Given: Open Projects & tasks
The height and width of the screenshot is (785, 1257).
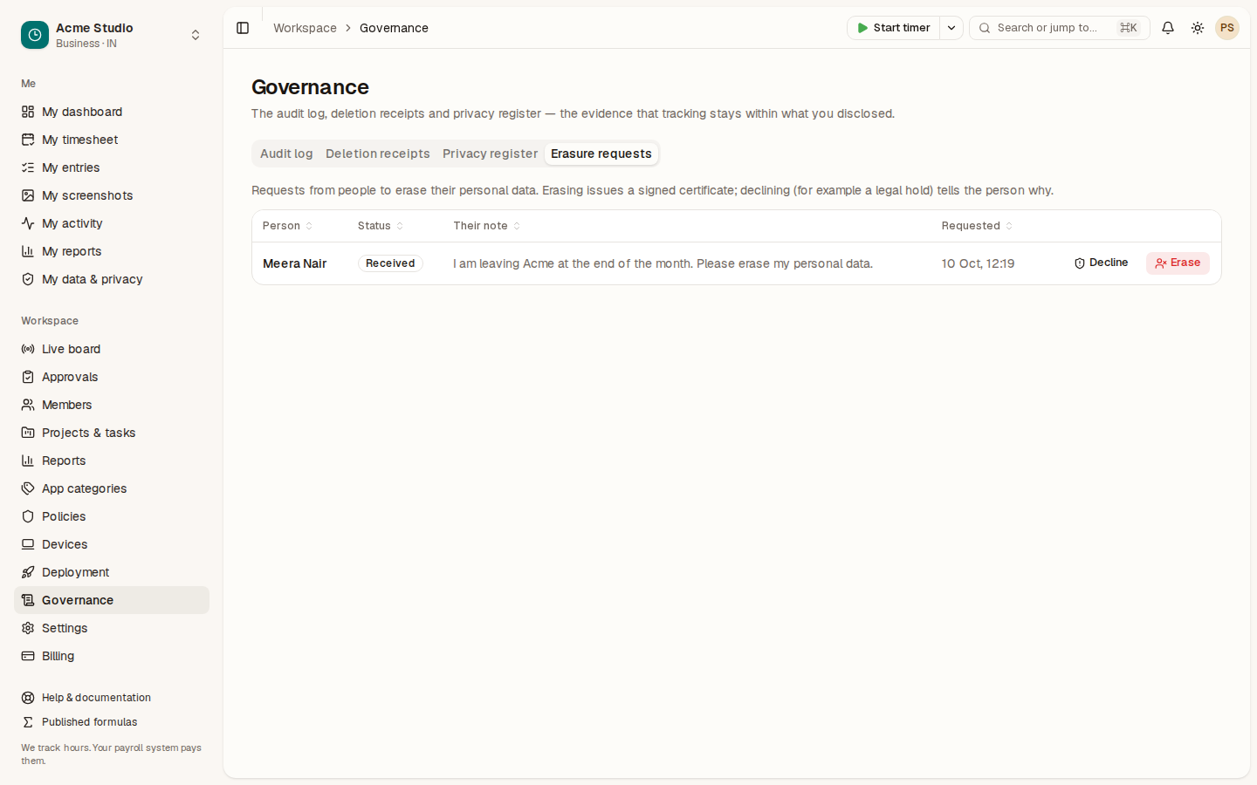Looking at the screenshot, I should (112, 433).
